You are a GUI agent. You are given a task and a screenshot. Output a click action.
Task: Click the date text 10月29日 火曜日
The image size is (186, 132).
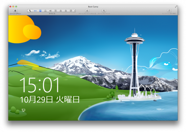click(x=50, y=99)
